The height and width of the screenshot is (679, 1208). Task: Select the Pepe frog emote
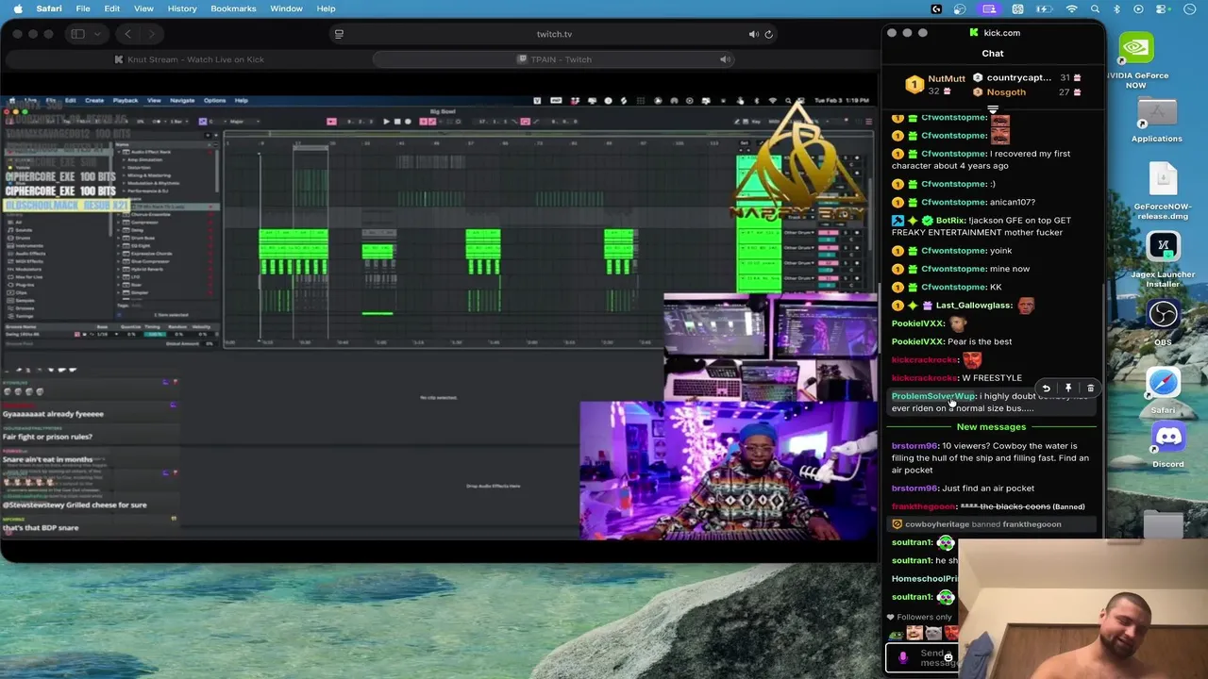(897, 634)
